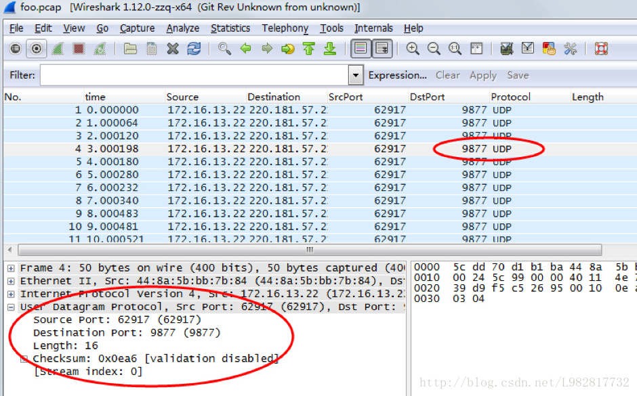637x396 pixels.
Task: Click the Save filter button
Action: pos(518,75)
